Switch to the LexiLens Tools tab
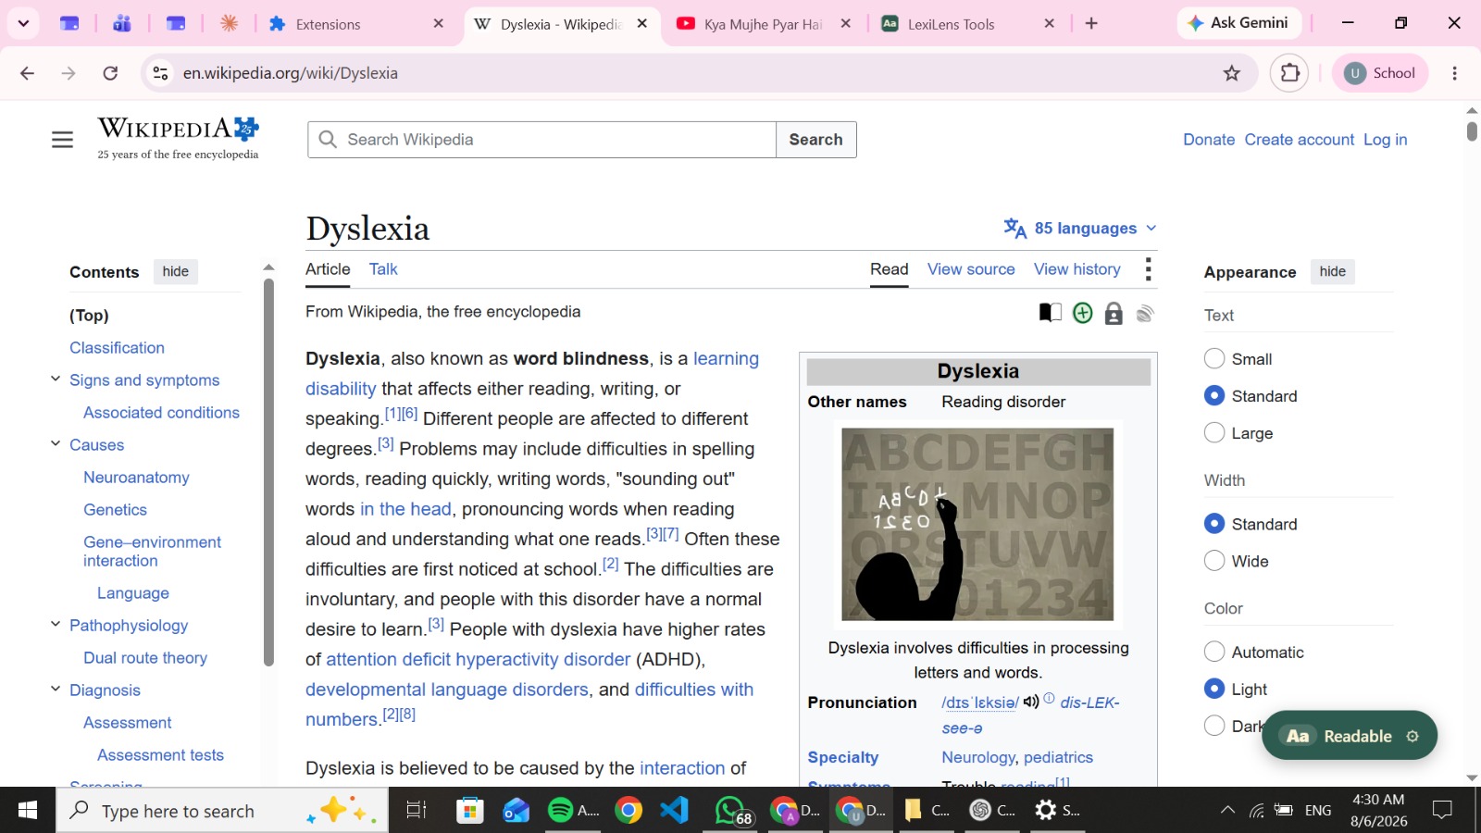The image size is (1481, 833). click(967, 24)
